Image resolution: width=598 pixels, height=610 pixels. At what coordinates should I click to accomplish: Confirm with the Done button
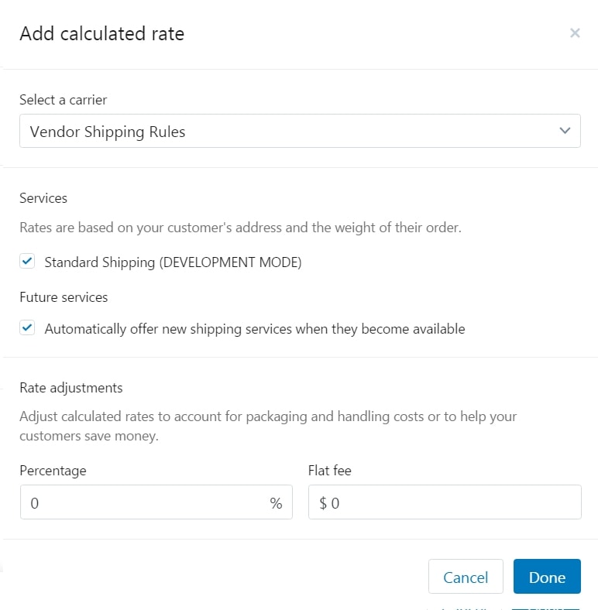[547, 577]
